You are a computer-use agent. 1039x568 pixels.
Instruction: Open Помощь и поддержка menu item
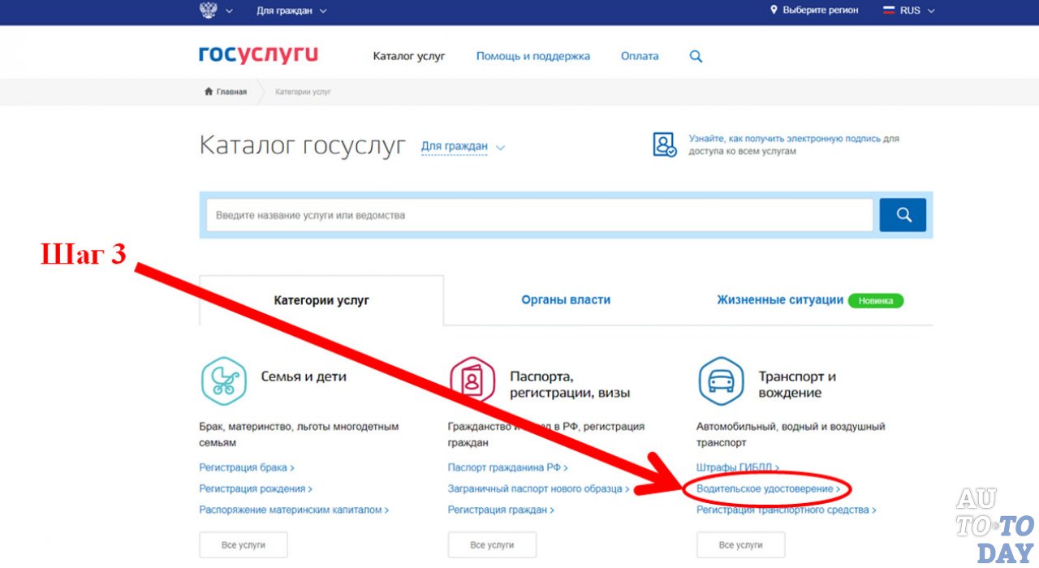[x=533, y=56]
